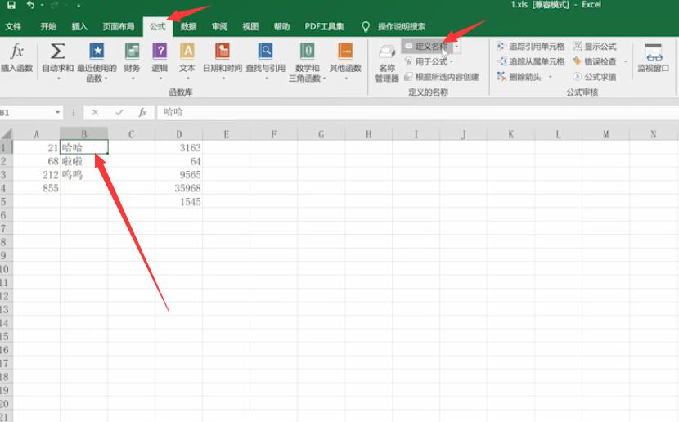The width and height of the screenshot is (679, 422).
Task: Click the Tell Me search box
Action: pyautogui.click(x=402, y=26)
